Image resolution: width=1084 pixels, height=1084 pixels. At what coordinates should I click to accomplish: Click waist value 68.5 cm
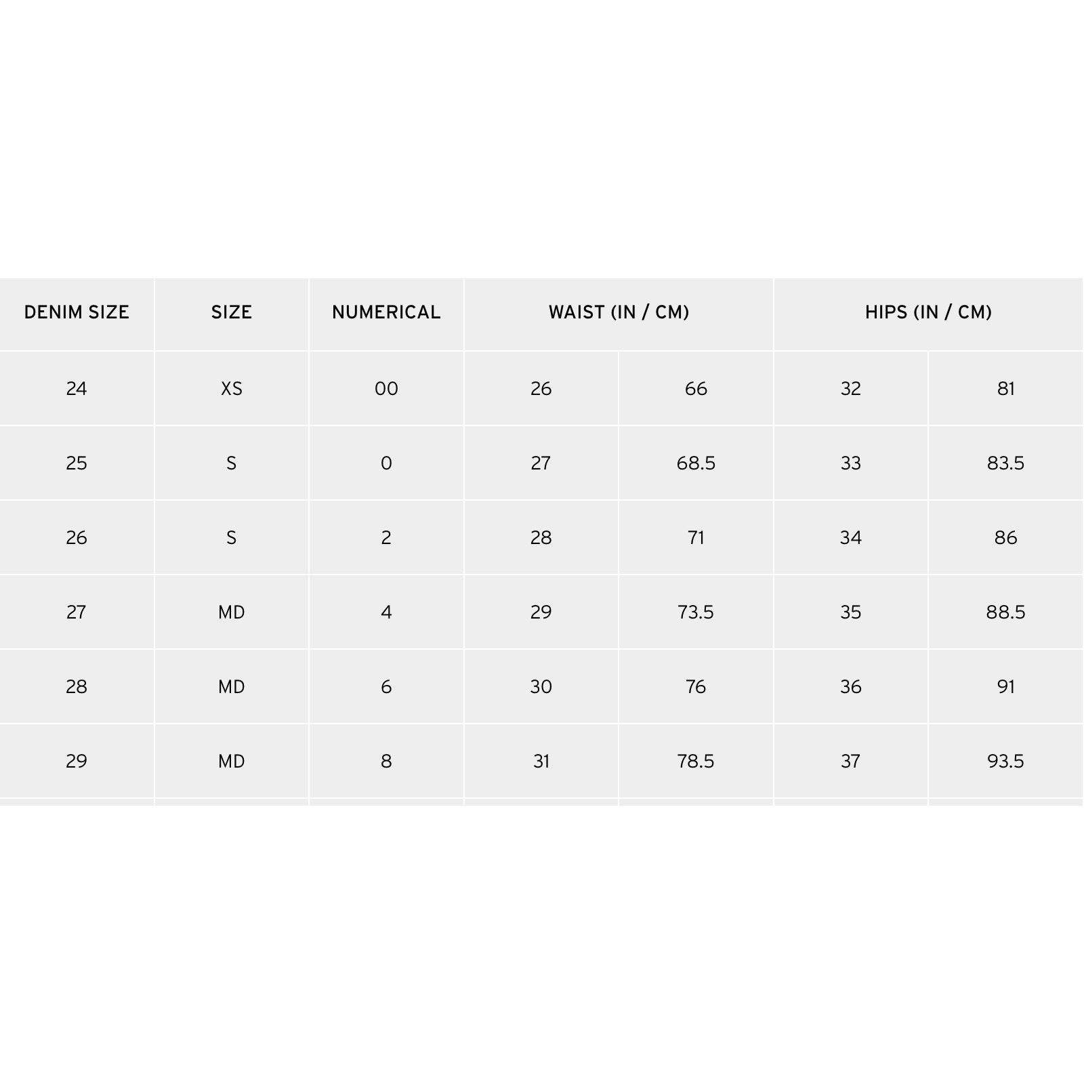pos(696,463)
